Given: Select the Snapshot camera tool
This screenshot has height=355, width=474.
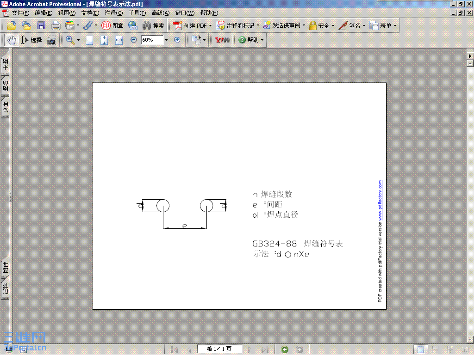Looking at the screenshot, I should click(x=51, y=40).
